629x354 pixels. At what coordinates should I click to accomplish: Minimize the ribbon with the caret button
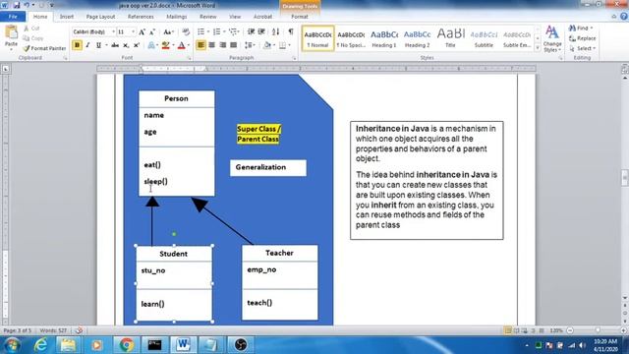click(x=613, y=17)
